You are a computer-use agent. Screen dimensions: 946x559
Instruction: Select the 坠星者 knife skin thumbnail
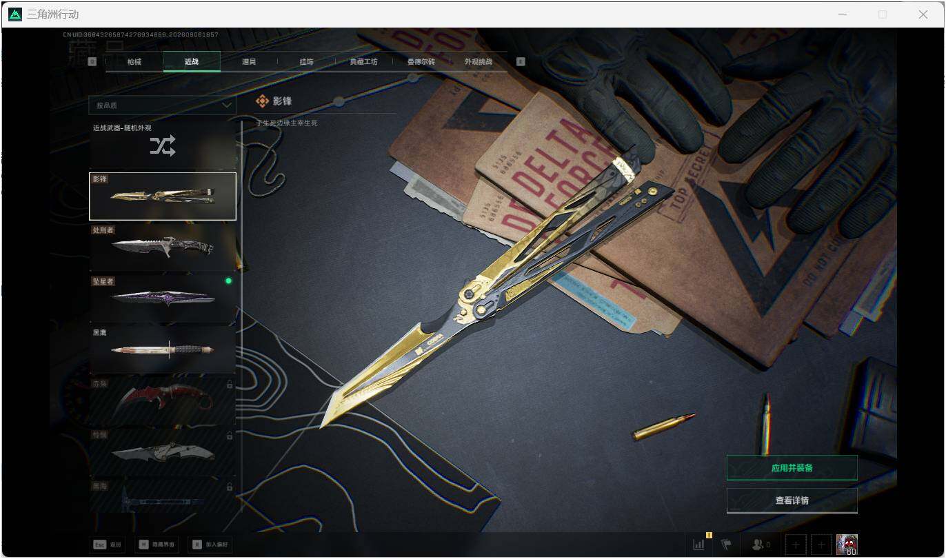(163, 298)
